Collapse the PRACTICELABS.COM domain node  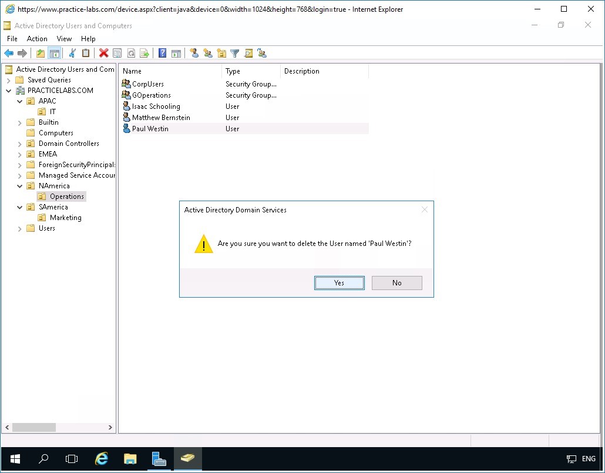8,91
